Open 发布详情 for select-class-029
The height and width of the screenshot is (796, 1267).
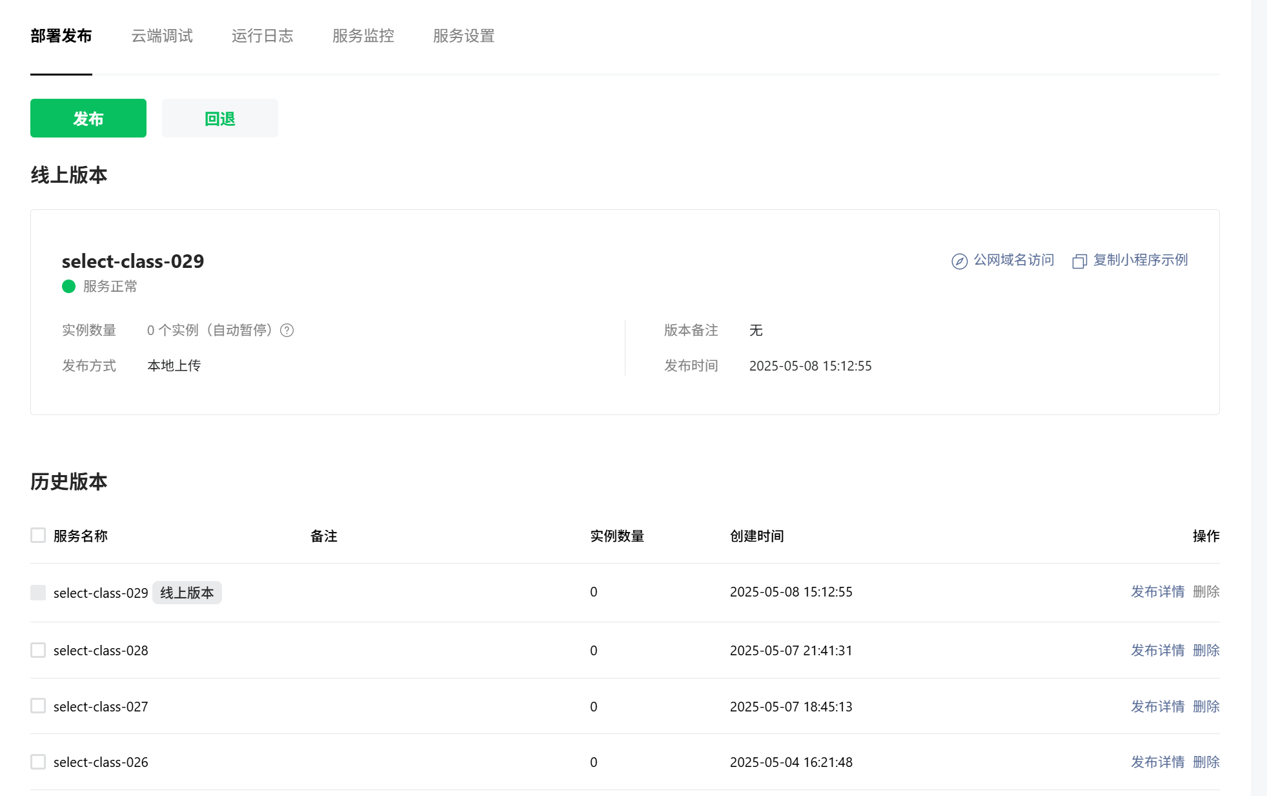coord(1157,591)
